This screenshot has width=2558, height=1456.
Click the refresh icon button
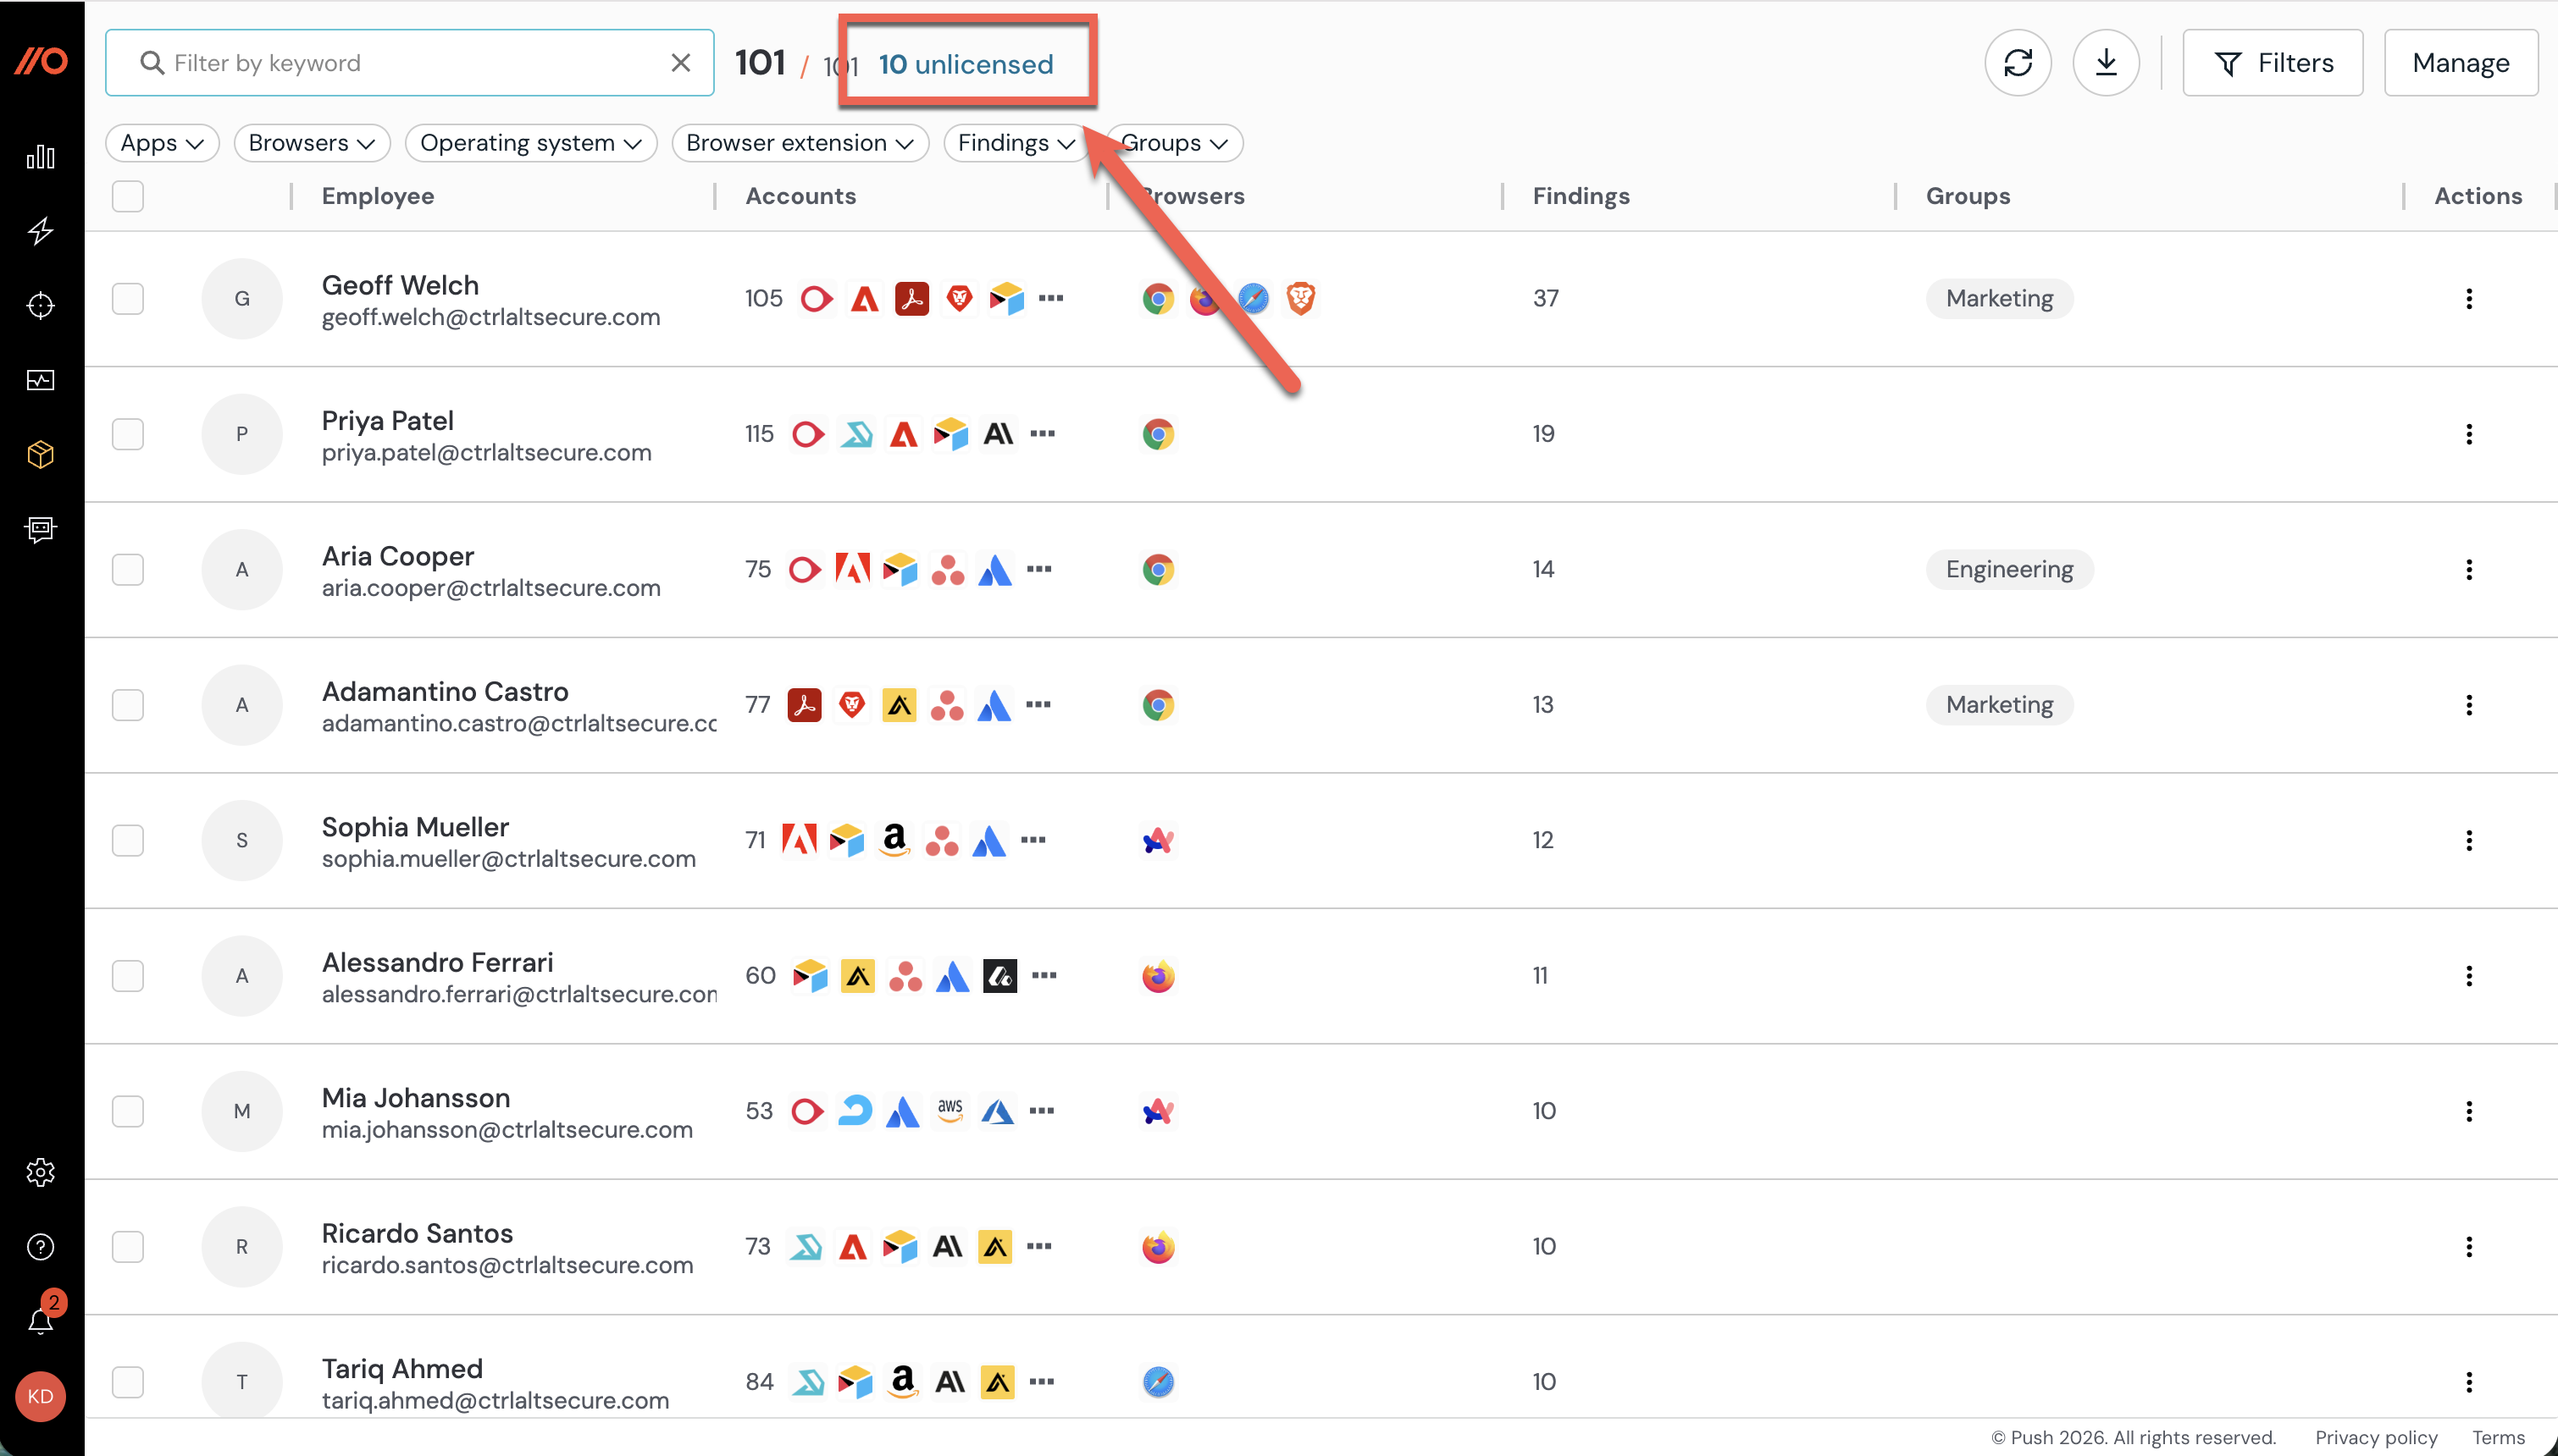[2018, 63]
